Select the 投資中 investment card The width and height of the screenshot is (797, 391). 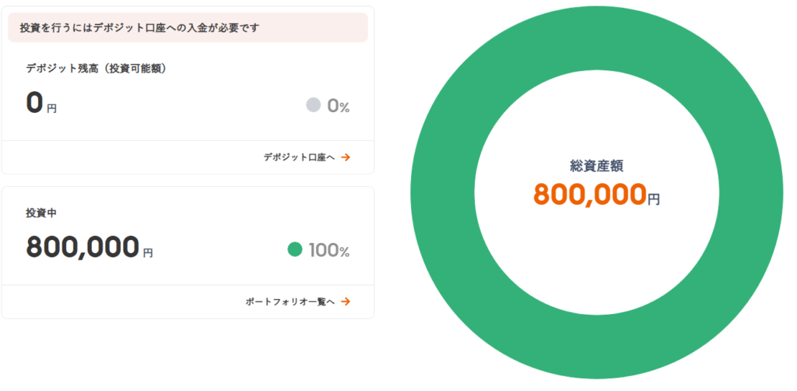coord(188,252)
